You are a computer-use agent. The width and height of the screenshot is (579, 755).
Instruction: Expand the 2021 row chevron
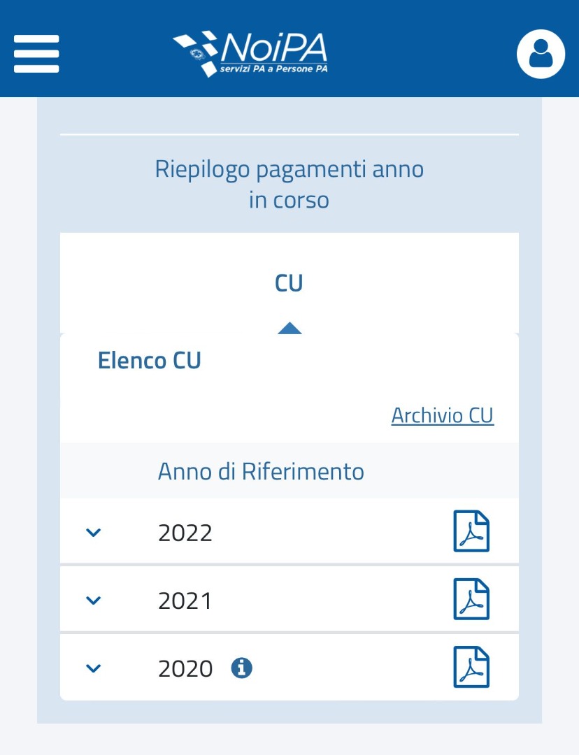click(93, 600)
